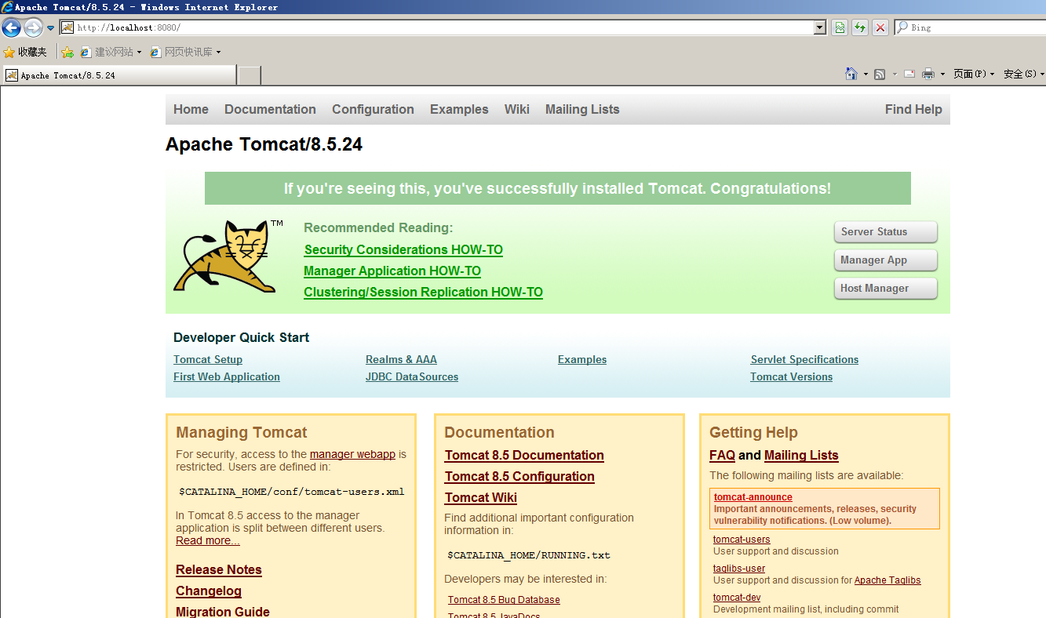
Task: Open the Documentation navigation item
Action: tap(270, 109)
